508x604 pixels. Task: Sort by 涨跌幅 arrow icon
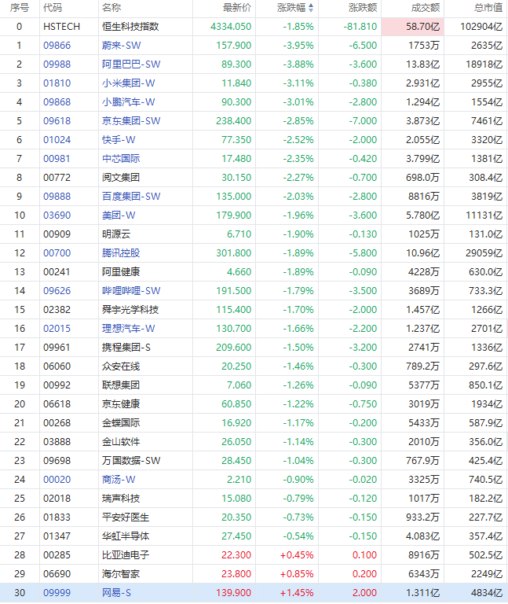[311, 8]
